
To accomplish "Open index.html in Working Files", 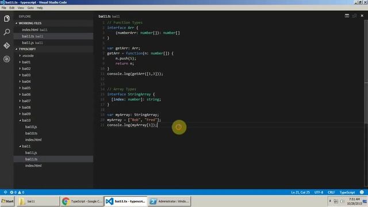I will tap(53, 30).
